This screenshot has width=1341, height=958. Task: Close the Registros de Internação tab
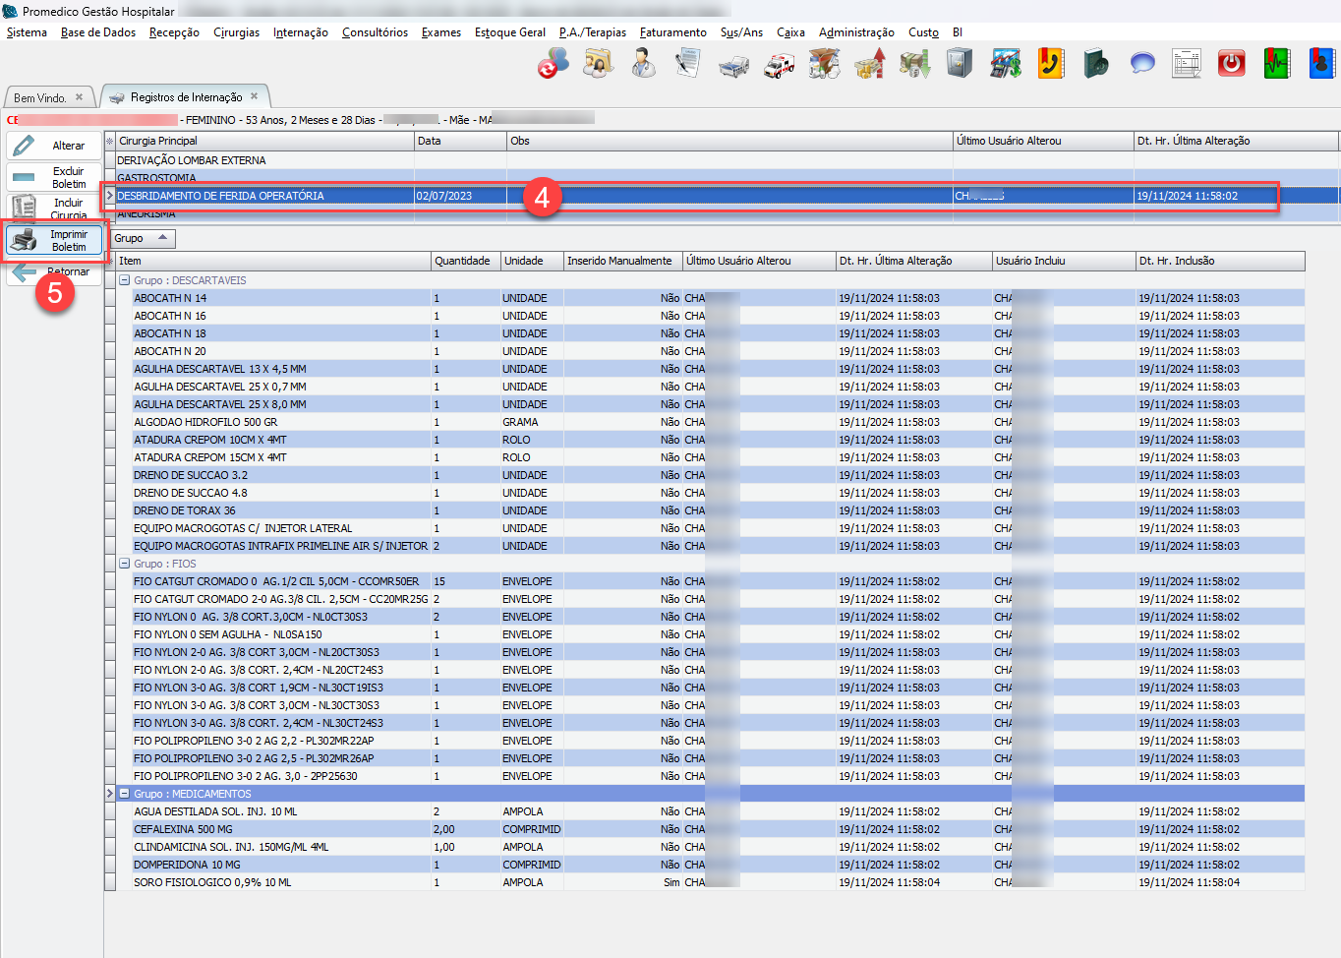(x=254, y=96)
